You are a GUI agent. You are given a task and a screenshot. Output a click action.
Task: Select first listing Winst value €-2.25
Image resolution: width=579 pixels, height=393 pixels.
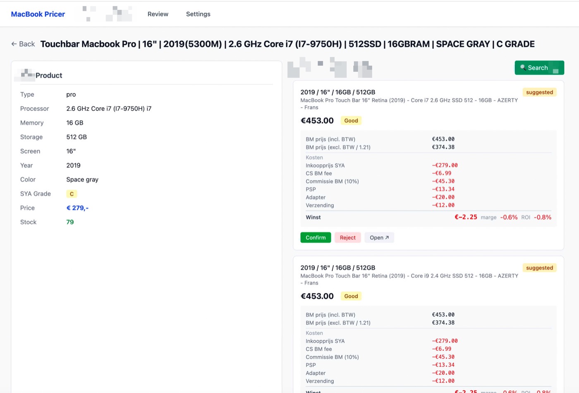(x=466, y=217)
